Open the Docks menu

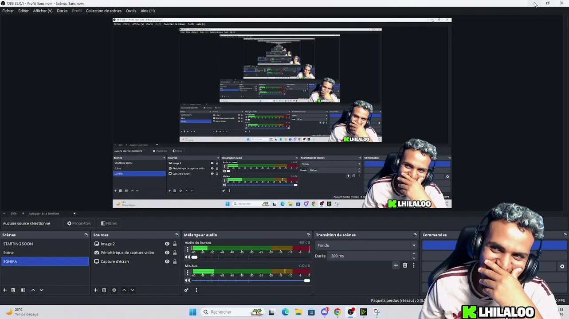click(x=62, y=11)
